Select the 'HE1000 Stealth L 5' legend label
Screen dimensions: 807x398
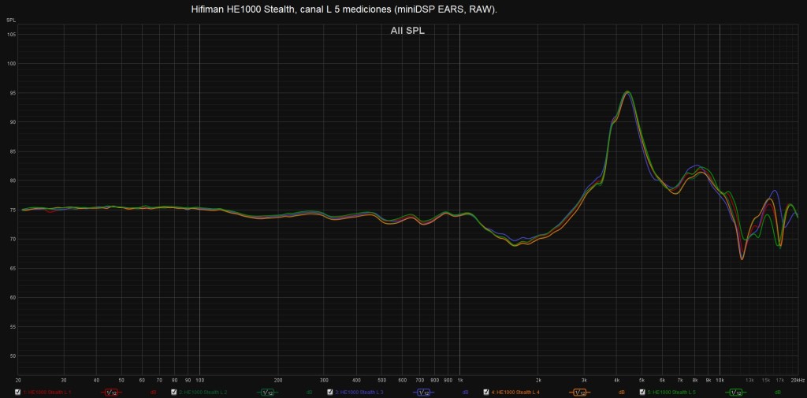(673, 392)
